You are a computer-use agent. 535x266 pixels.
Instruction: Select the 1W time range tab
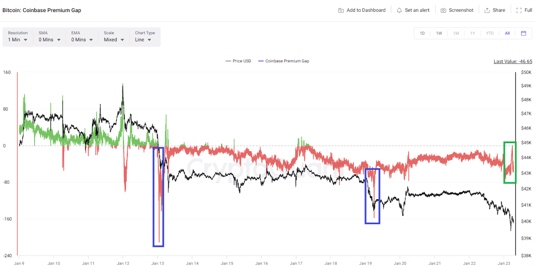[439, 33]
